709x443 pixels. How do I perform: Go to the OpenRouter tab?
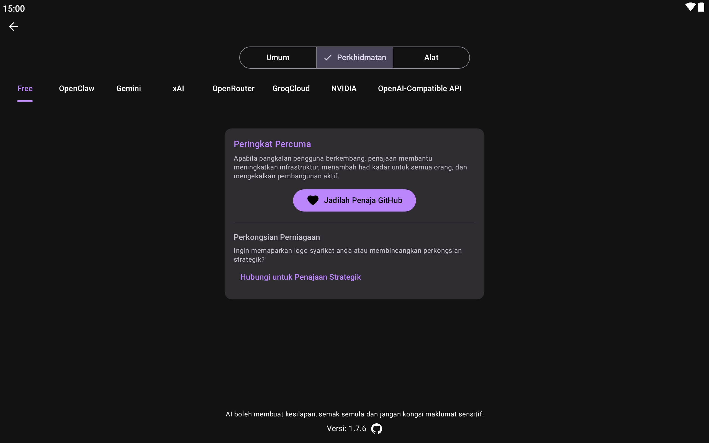233,89
